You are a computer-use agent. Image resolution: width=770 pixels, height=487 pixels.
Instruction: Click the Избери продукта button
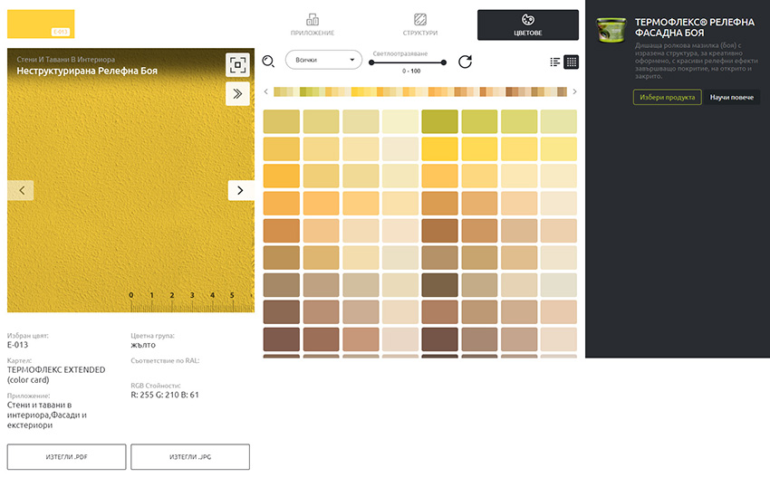(x=666, y=97)
